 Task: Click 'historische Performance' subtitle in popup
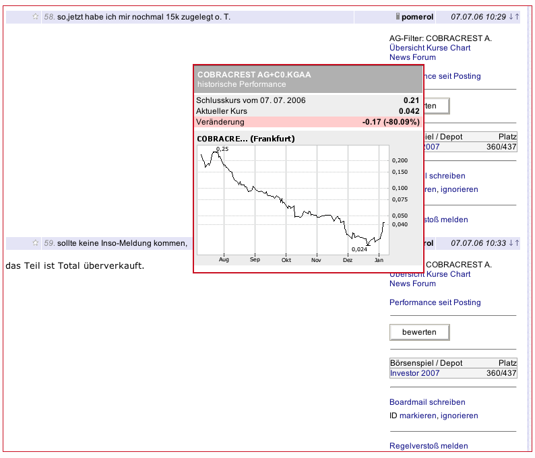(x=242, y=84)
